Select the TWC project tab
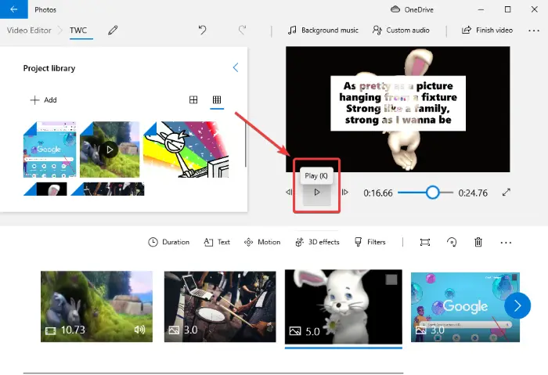This screenshot has height=375, width=548. point(78,31)
